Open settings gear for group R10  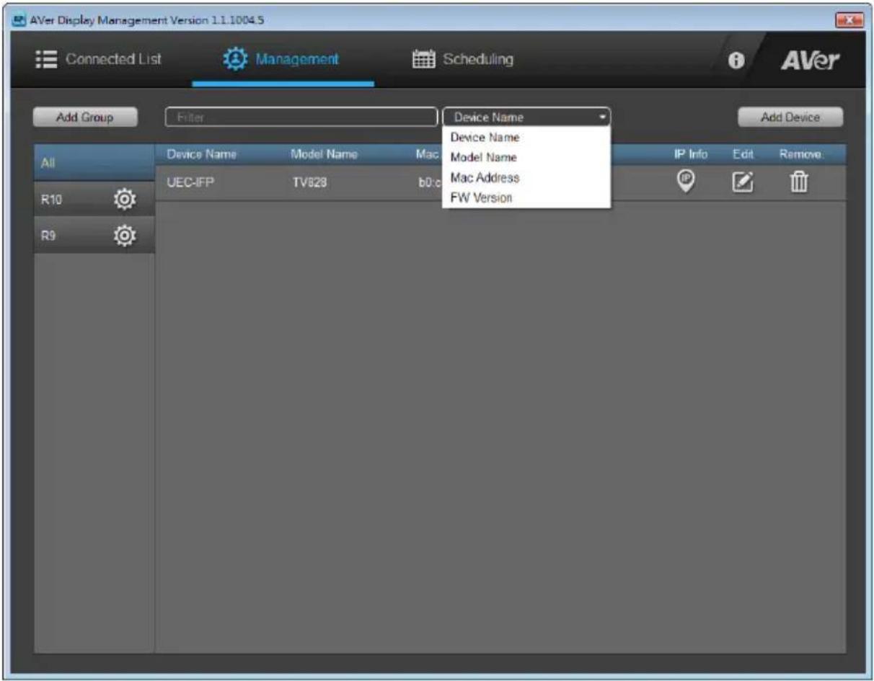[125, 200]
